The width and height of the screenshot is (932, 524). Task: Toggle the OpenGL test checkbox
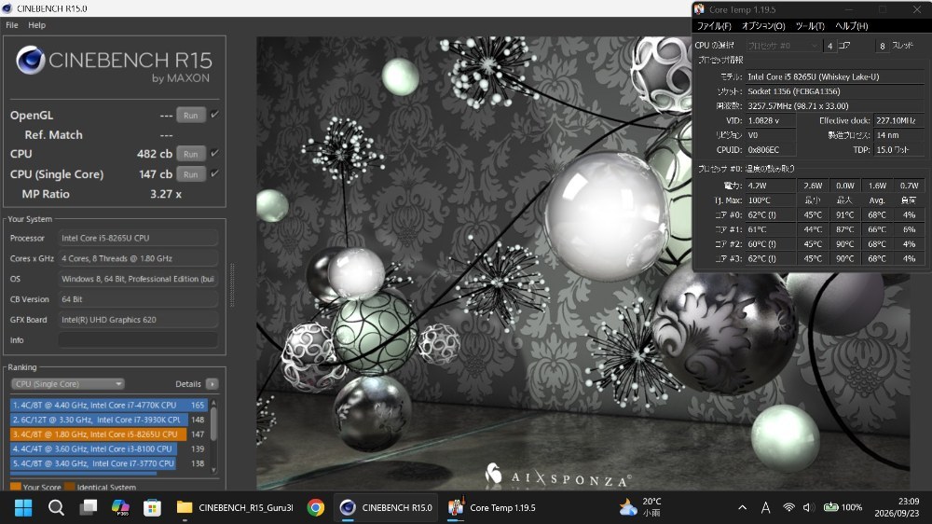214,114
